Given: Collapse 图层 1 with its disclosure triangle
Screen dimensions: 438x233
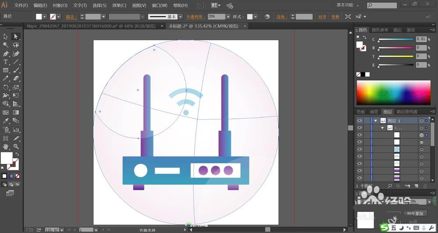Looking at the screenshot, I should [376, 121].
